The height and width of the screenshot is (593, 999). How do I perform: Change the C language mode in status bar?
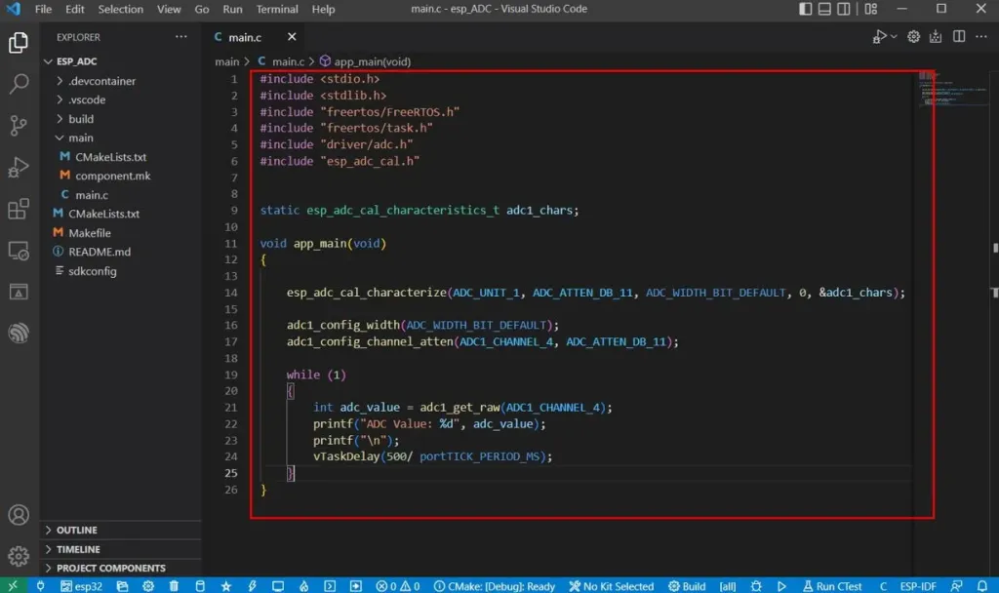(x=883, y=586)
